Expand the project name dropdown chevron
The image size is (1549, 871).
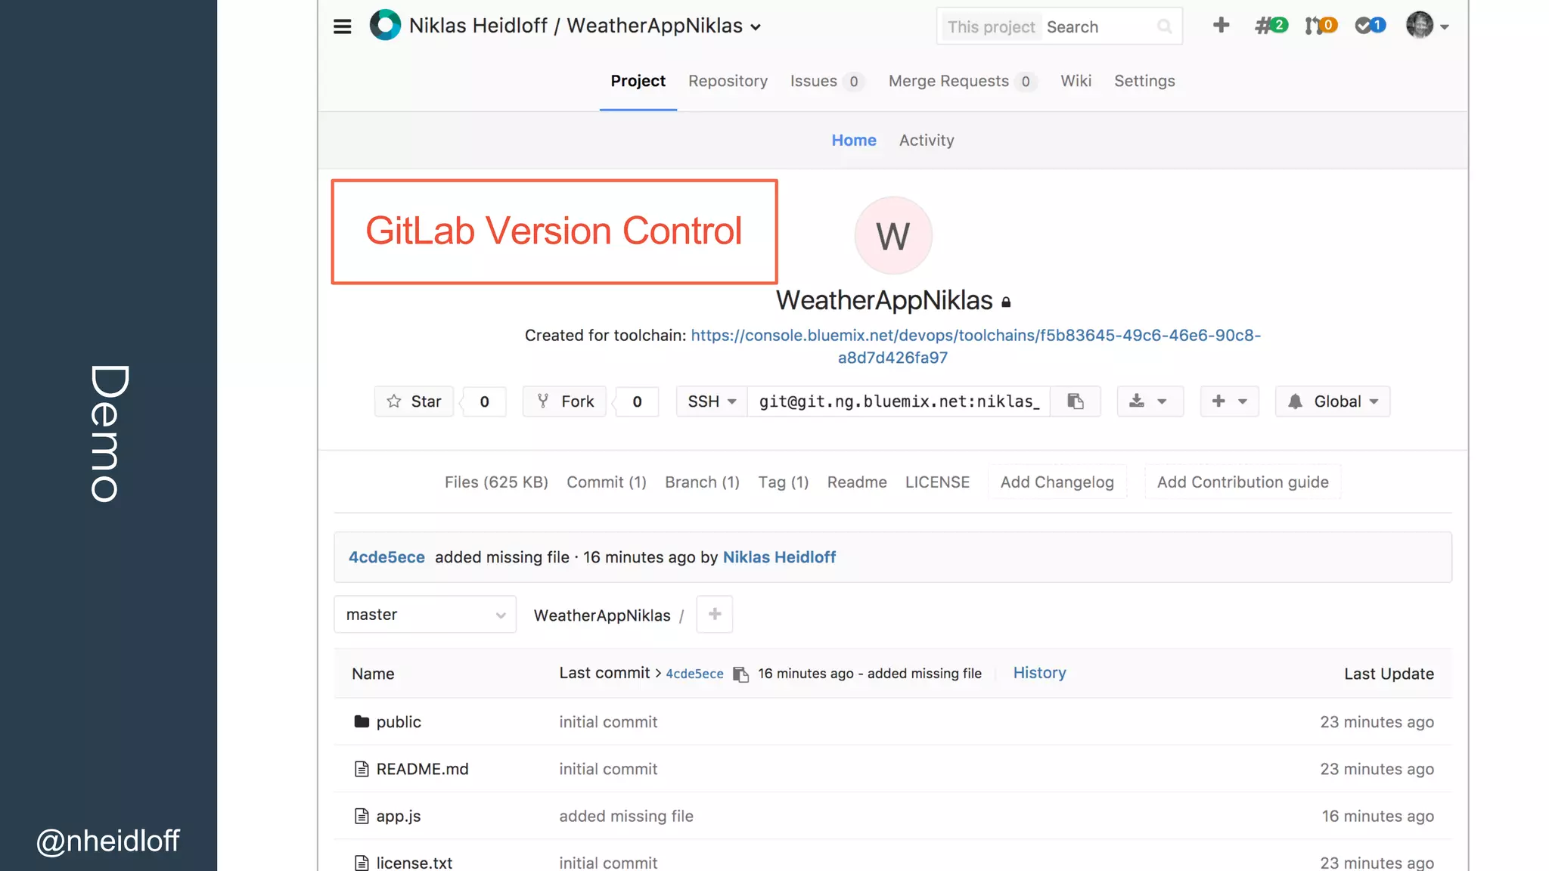756,27
